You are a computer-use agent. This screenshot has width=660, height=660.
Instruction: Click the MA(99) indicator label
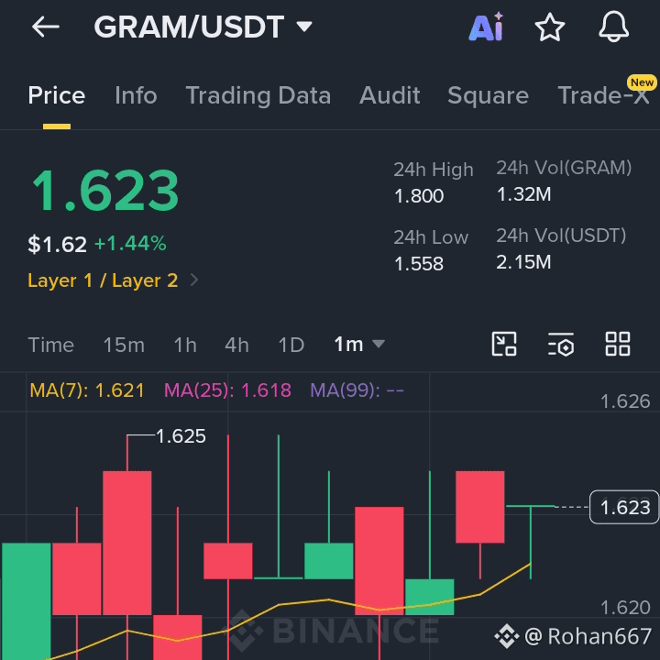pos(357,390)
